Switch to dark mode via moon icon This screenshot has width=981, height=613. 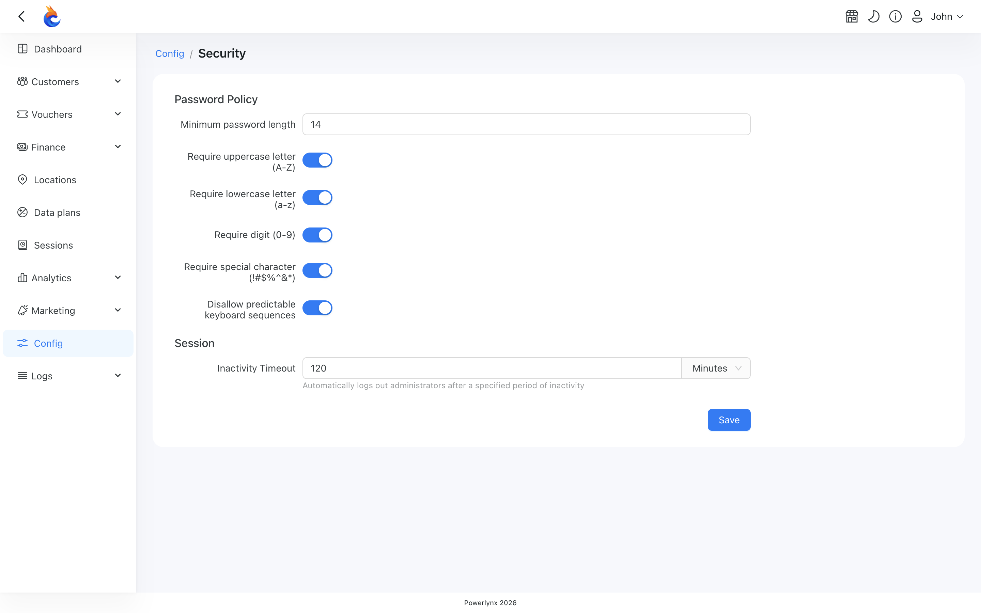(x=874, y=16)
